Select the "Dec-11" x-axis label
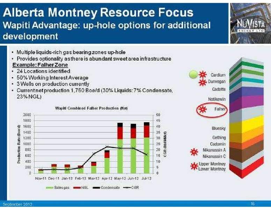This screenshot has height=210, width=271. (x=54, y=178)
